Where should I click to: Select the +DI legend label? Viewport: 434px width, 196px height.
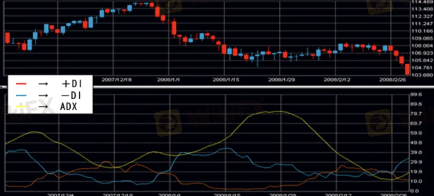71,83
